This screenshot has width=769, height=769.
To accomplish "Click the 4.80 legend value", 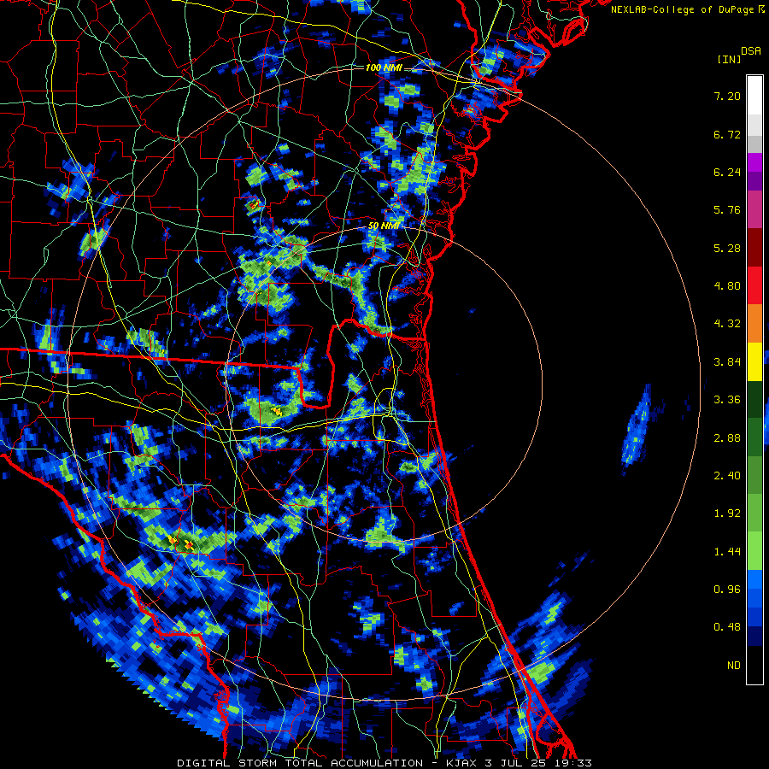I will click(727, 286).
